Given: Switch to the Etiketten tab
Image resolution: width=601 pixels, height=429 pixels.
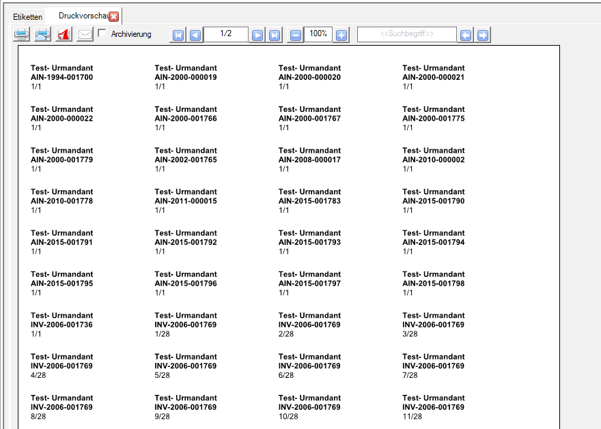Looking at the screenshot, I should (27, 16).
